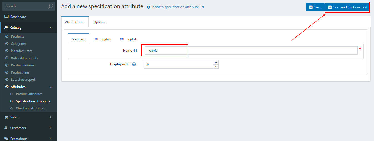
Task: Switch to the Options tab
Action: click(99, 22)
